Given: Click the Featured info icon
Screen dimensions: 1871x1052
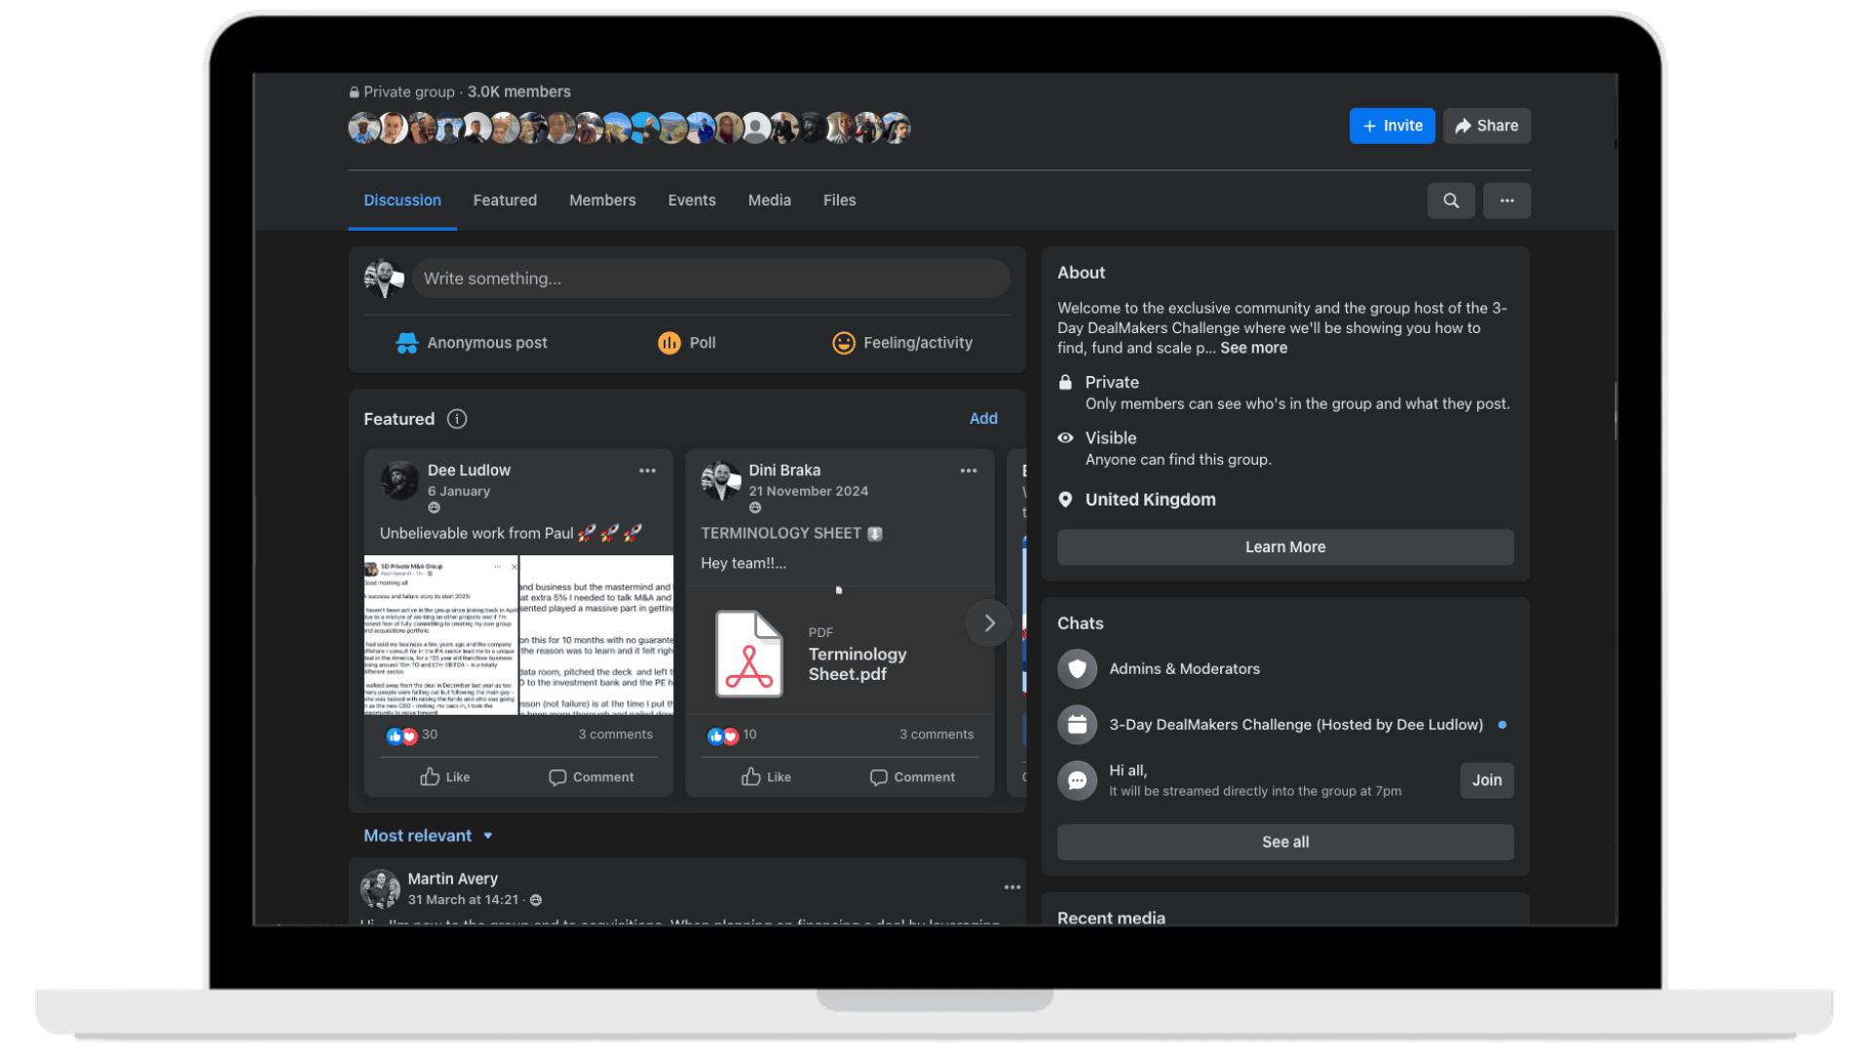Looking at the screenshot, I should pyautogui.click(x=456, y=419).
